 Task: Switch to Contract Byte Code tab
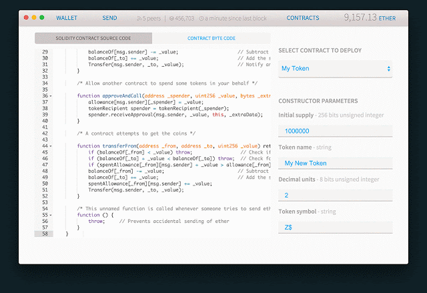coord(211,38)
